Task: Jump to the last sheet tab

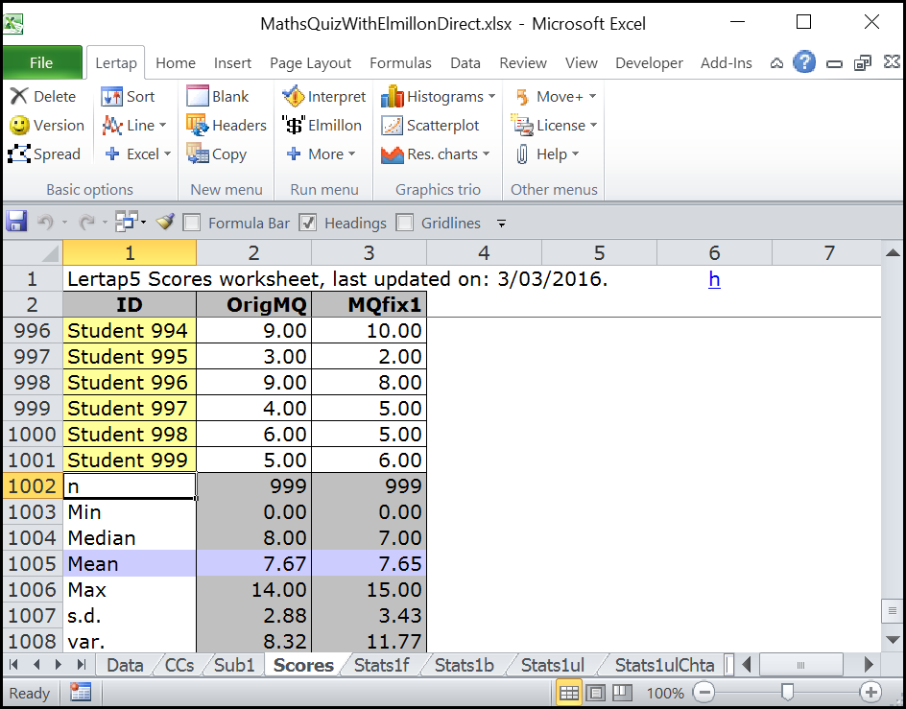Action: tap(82, 665)
